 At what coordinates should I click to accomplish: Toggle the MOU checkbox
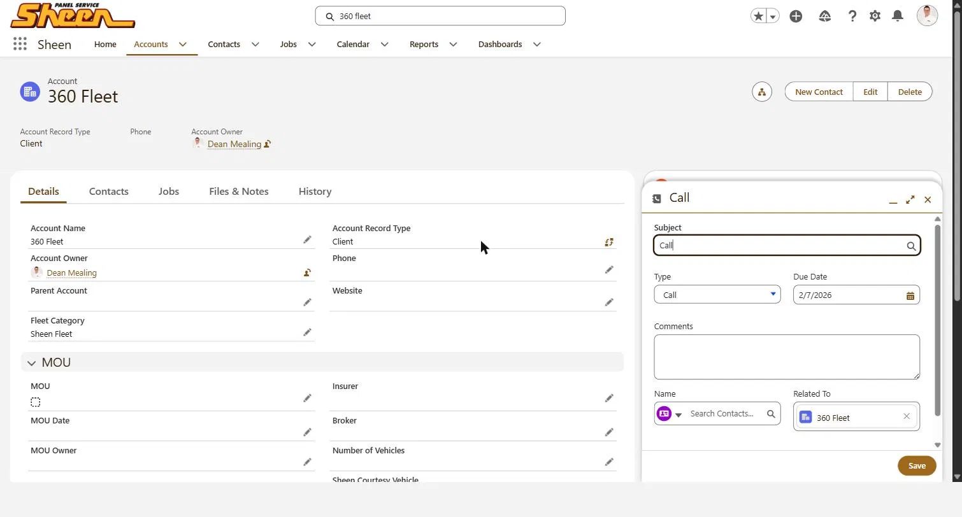coord(36,402)
